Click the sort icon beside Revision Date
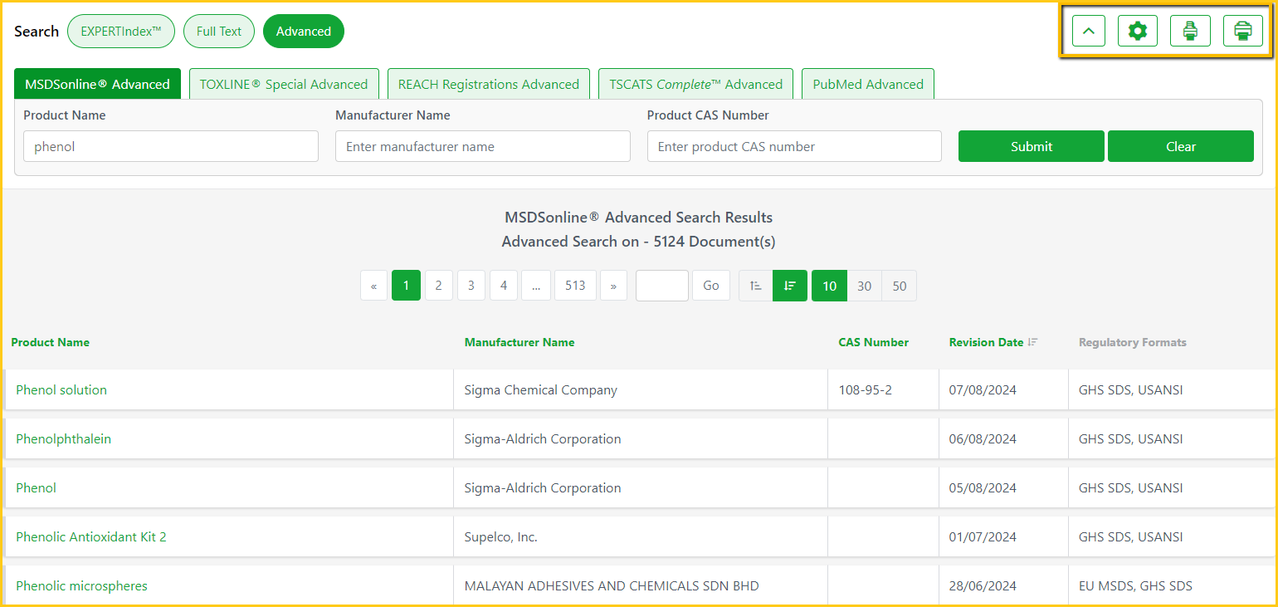 click(1032, 342)
